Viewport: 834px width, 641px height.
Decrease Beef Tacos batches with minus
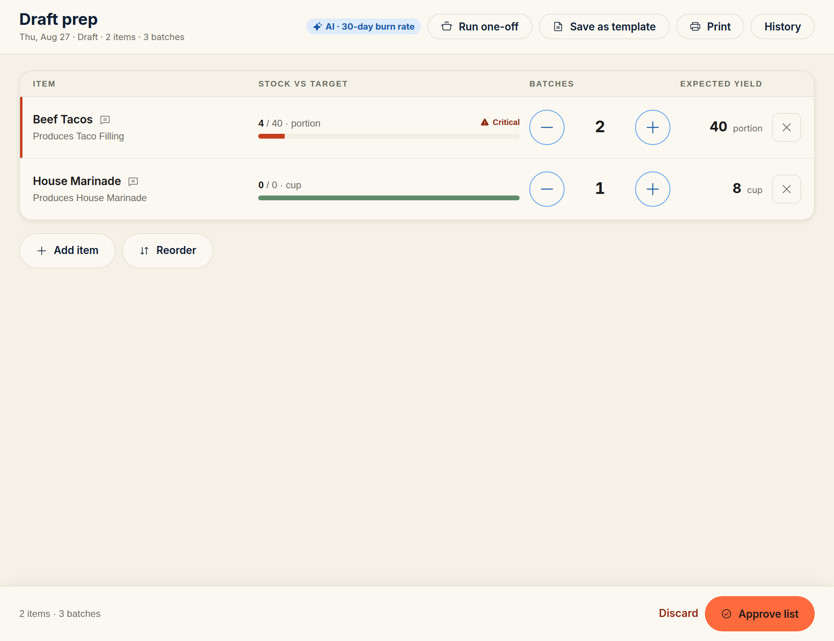point(547,127)
